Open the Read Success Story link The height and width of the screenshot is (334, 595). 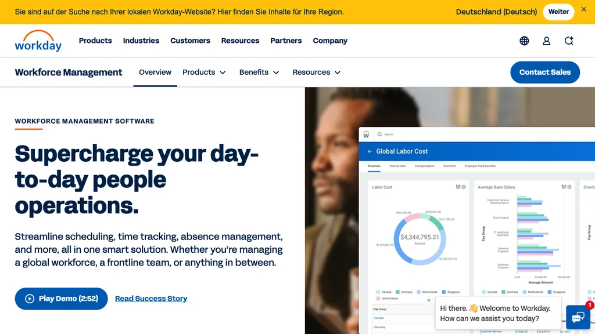point(151,299)
